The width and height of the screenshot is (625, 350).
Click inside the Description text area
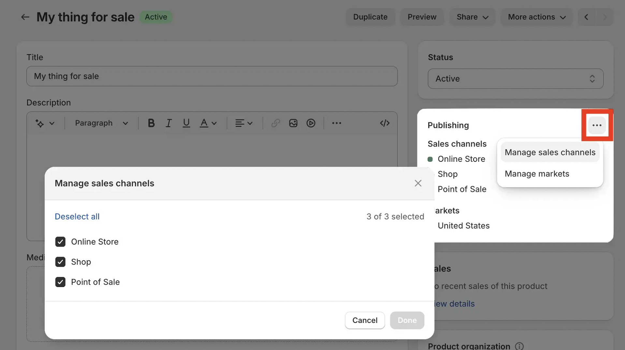click(212, 151)
